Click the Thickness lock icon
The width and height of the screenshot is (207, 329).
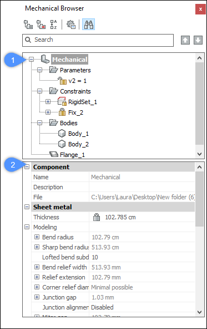[x=97, y=217]
